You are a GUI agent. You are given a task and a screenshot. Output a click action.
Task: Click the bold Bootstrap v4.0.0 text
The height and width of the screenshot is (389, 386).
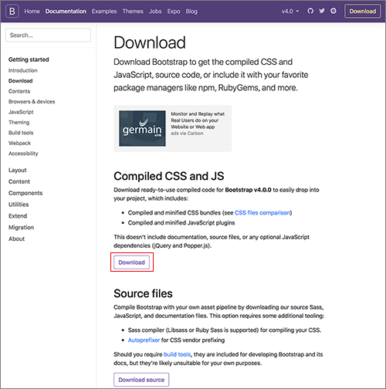pos(248,190)
